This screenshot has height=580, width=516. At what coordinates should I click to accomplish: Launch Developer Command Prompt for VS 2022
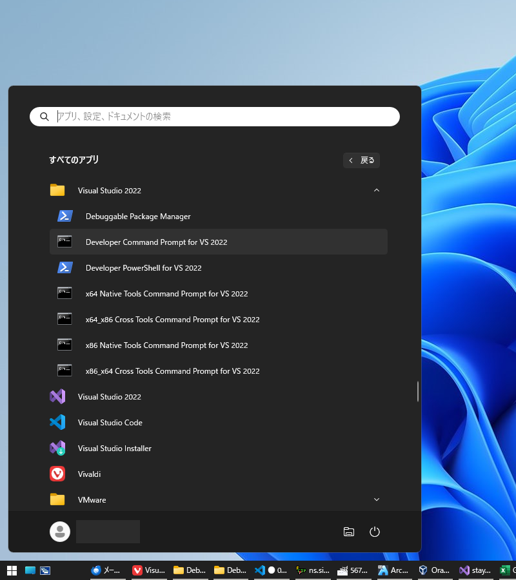(219, 242)
